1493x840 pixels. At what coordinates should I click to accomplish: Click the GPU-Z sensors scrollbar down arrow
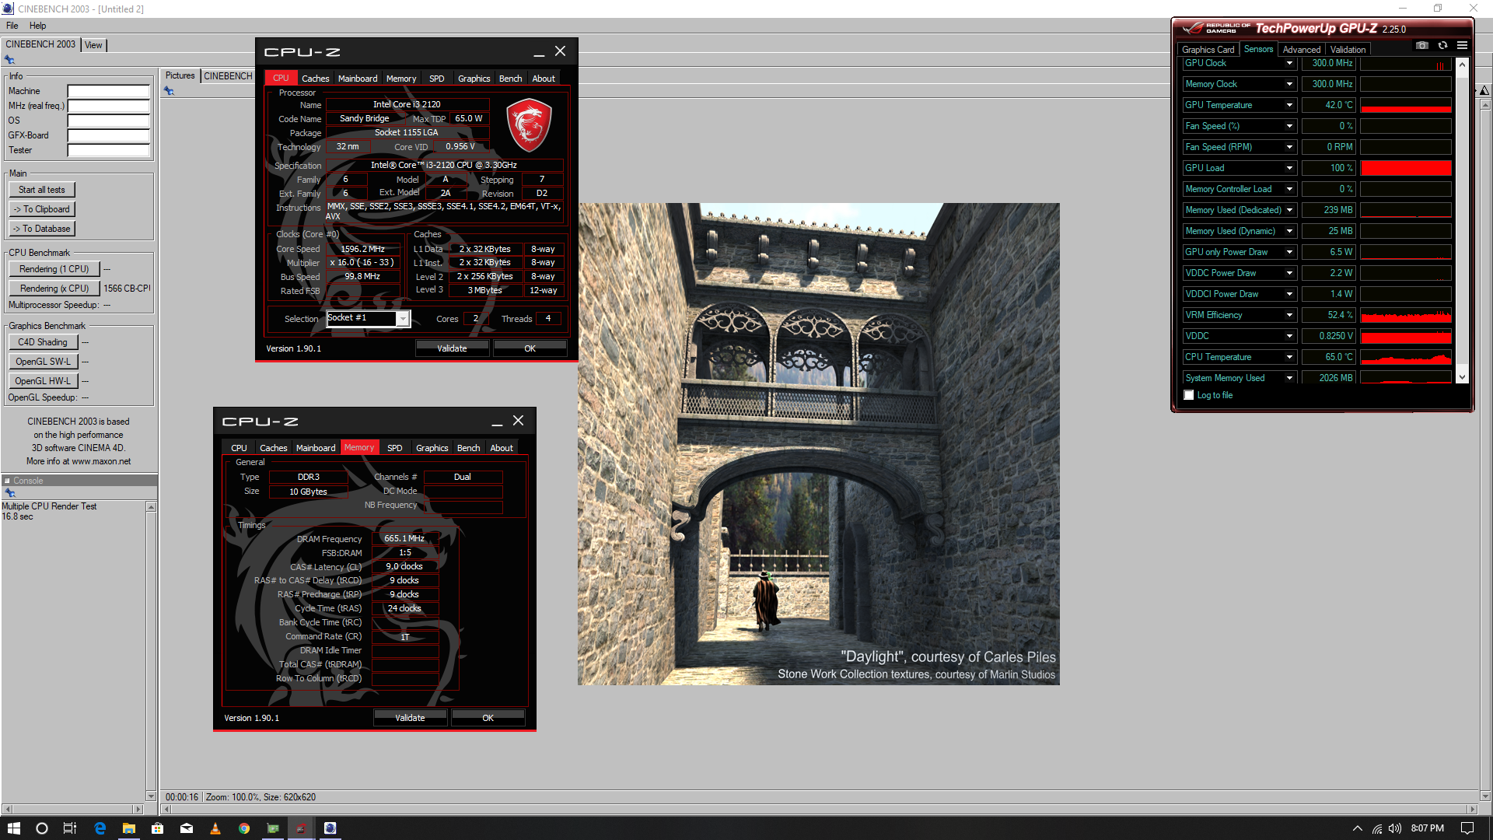(1462, 377)
